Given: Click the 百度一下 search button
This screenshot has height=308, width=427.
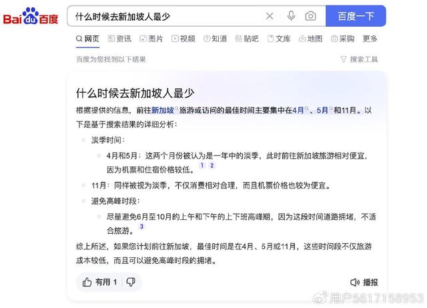Looking at the screenshot, I should (x=356, y=16).
